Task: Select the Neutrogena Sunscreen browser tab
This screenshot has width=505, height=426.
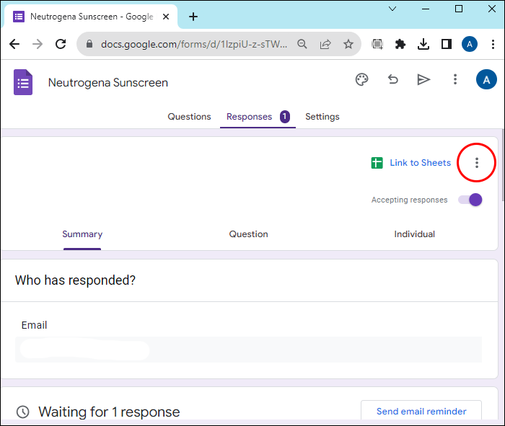Action: (92, 17)
